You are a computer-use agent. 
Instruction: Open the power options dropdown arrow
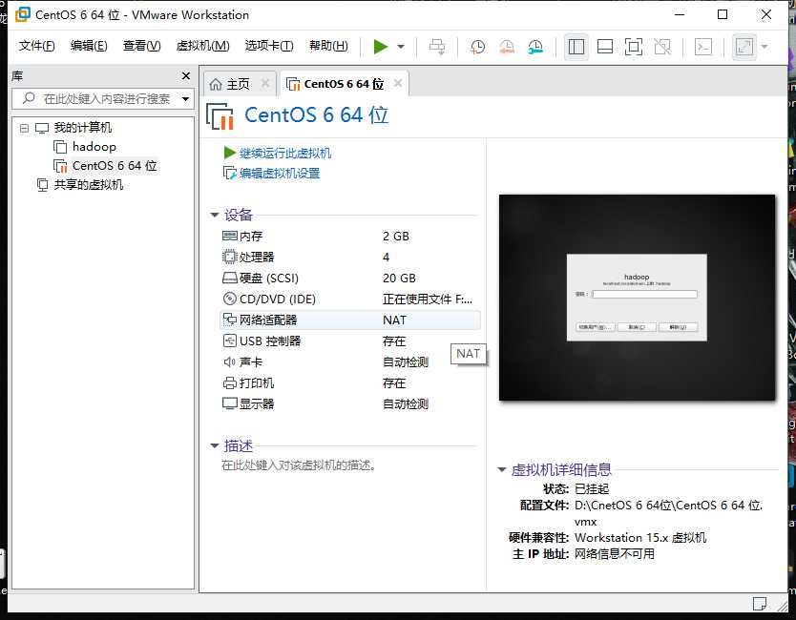tap(401, 47)
